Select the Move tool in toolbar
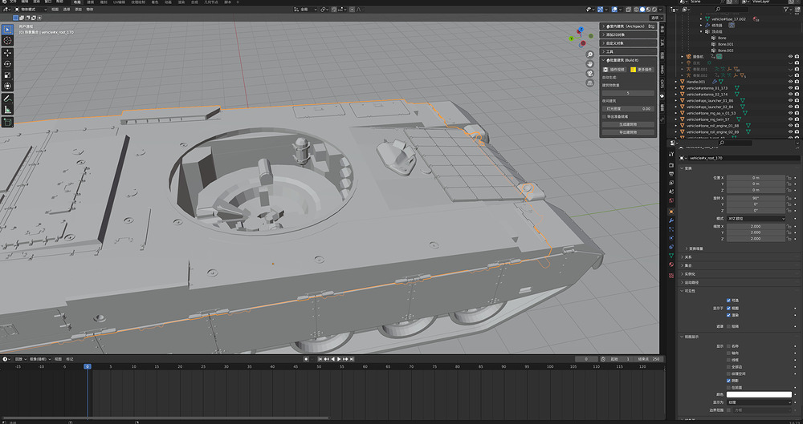The height and width of the screenshot is (424, 803). pos(7,52)
